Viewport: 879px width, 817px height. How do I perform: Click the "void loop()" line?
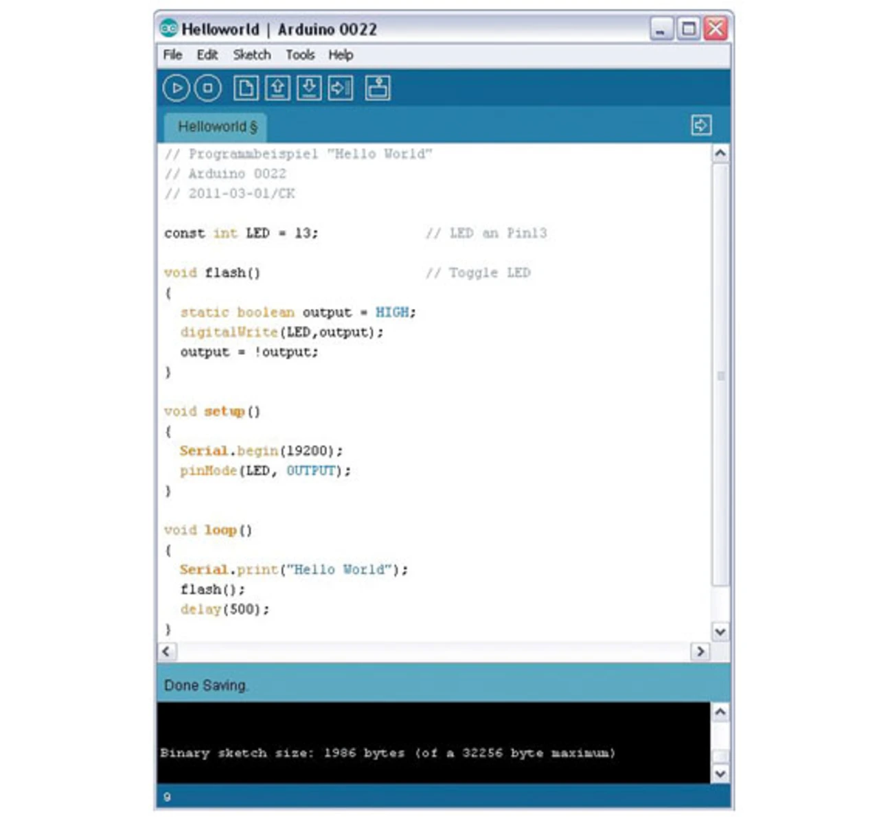pyautogui.click(x=208, y=530)
